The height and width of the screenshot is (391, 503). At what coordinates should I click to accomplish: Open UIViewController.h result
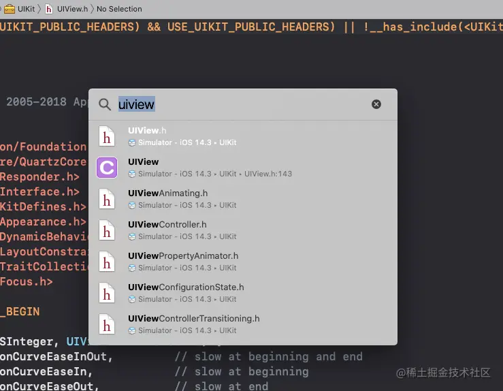243,230
